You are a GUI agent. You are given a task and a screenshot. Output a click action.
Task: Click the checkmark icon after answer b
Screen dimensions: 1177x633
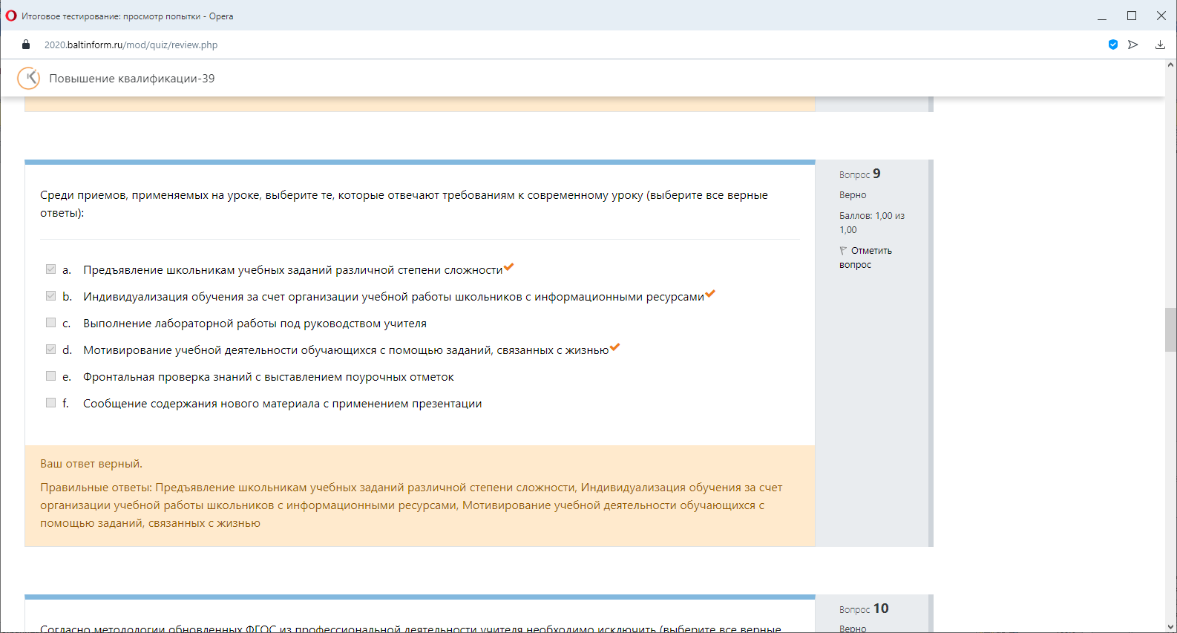710,294
